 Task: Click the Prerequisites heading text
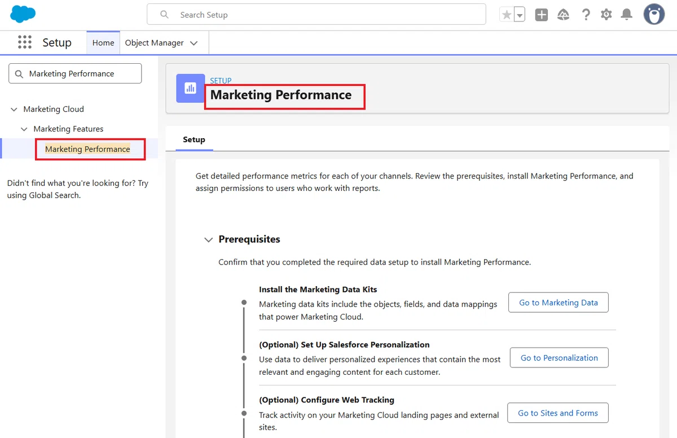pos(249,239)
